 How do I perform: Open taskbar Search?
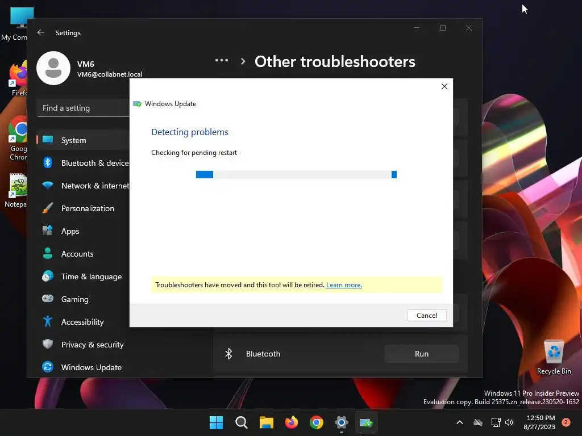coord(241,422)
